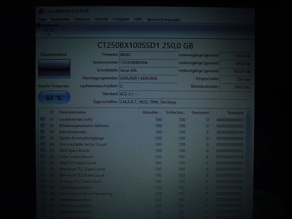
Task: Click the status circle for Average TLC Erase Count
Action: (43, 181)
